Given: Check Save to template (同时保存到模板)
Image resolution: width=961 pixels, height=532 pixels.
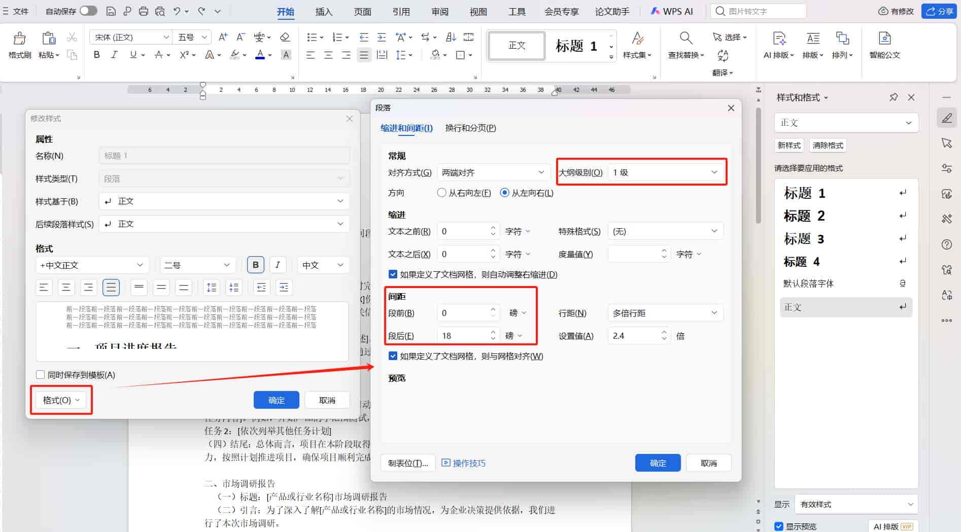Looking at the screenshot, I should (41, 375).
